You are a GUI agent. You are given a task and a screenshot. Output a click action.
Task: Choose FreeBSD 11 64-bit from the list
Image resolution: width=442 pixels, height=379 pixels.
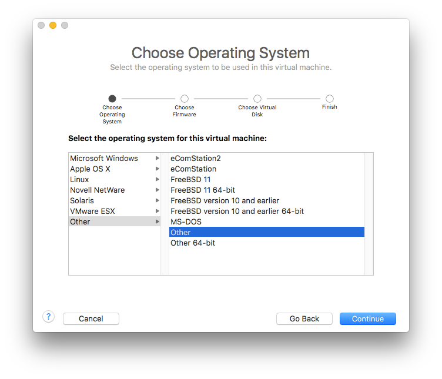pos(203,190)
